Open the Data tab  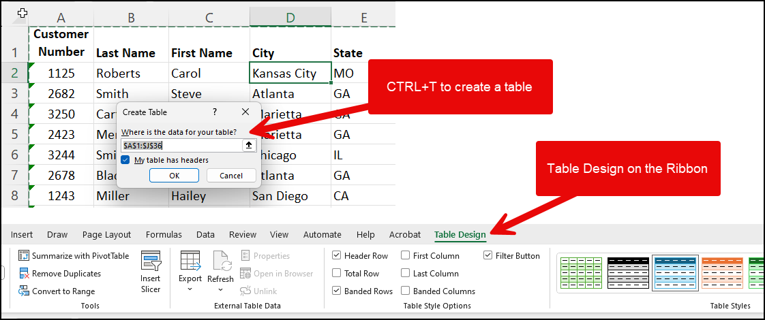[205, 234]
